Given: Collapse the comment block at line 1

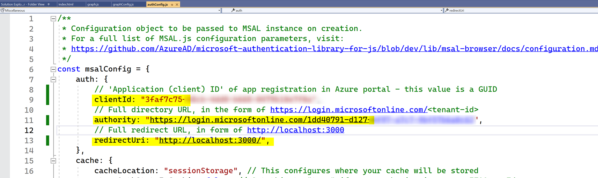Looking at the screenshot, I should pos(53,19).
